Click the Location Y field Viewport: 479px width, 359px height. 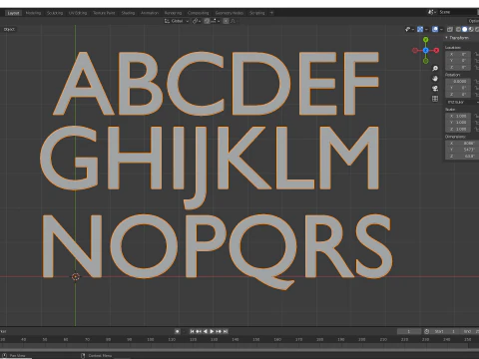click(458, 61)
